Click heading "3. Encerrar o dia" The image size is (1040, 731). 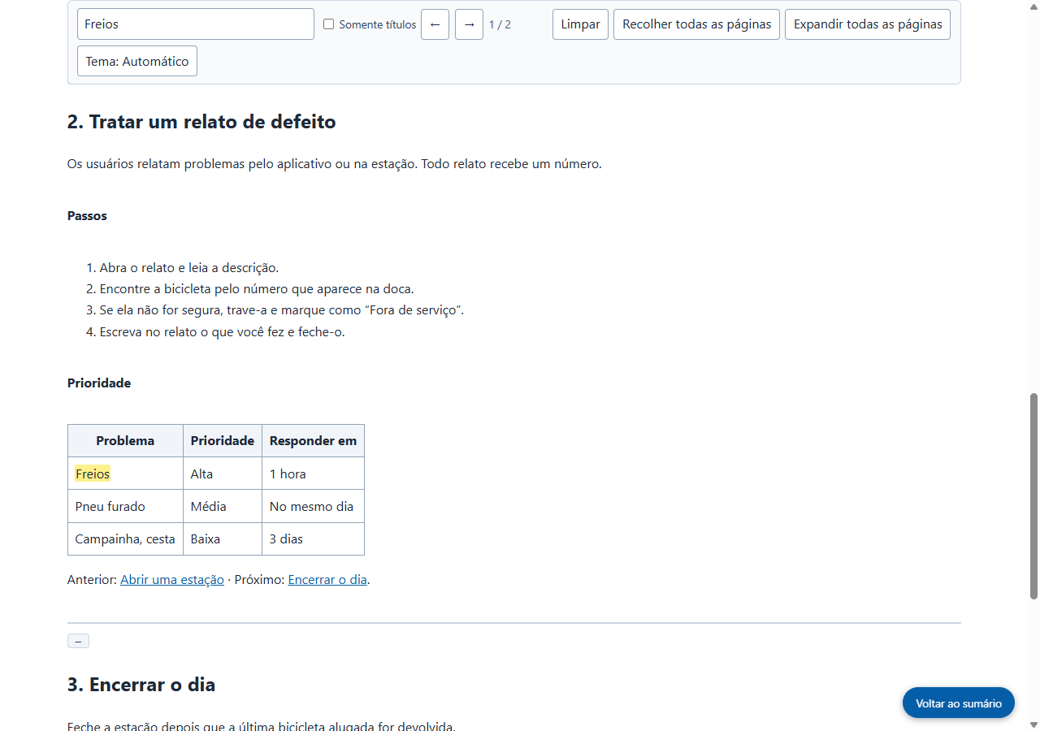(x=141, y=685)
